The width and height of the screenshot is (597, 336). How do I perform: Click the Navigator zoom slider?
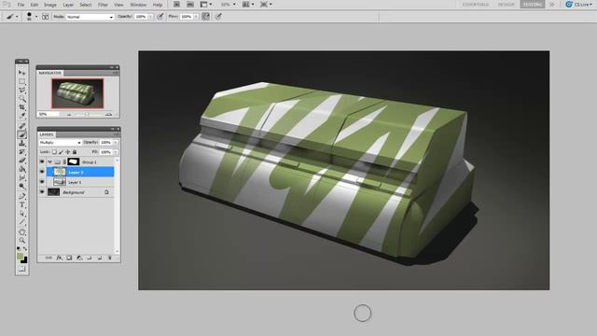[87, 114]
